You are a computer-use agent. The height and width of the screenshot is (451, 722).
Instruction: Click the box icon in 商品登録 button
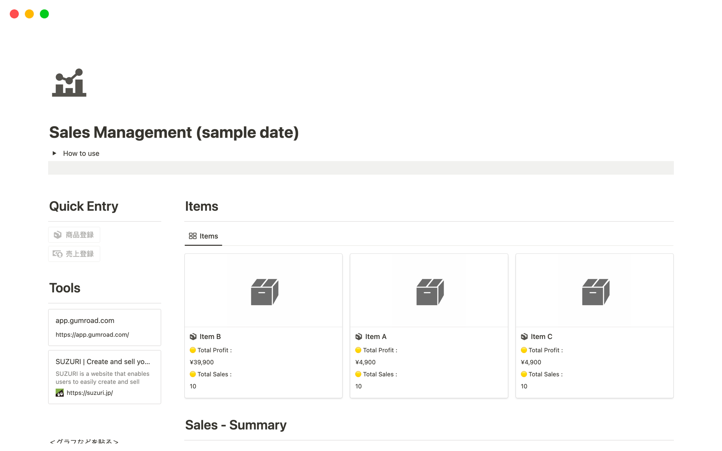[58, 235]
